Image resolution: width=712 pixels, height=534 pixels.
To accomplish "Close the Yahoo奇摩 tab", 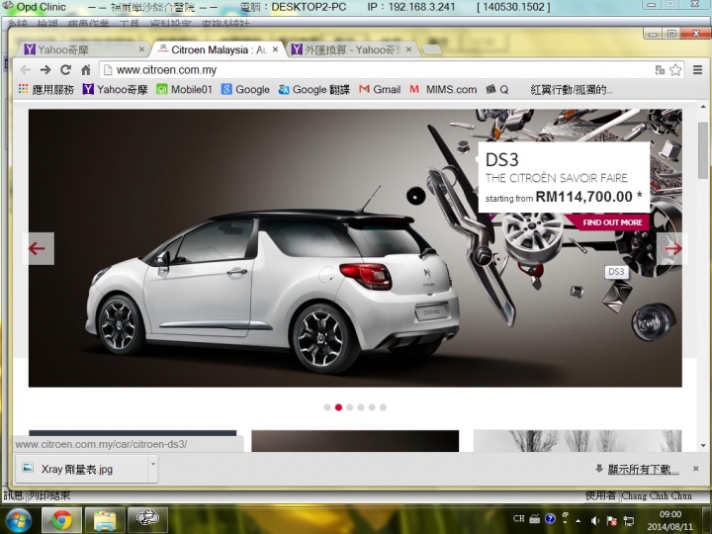I will coord(141,49).
